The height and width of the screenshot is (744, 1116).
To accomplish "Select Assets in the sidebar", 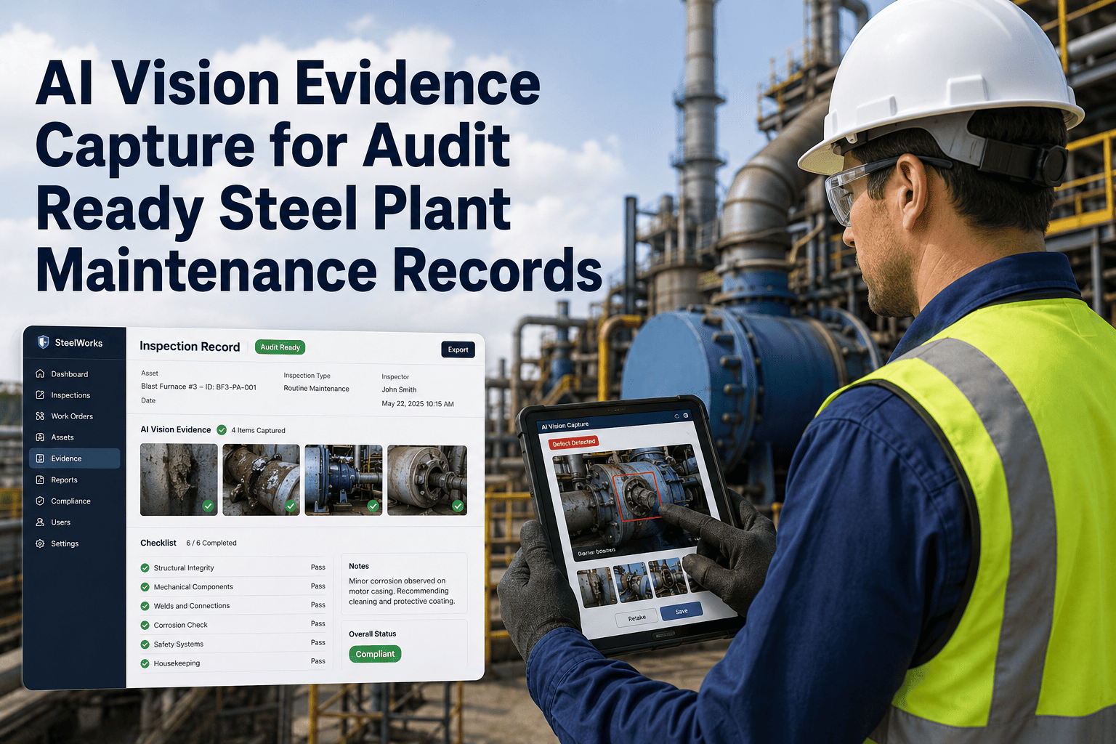I will [x=75, y=437].
